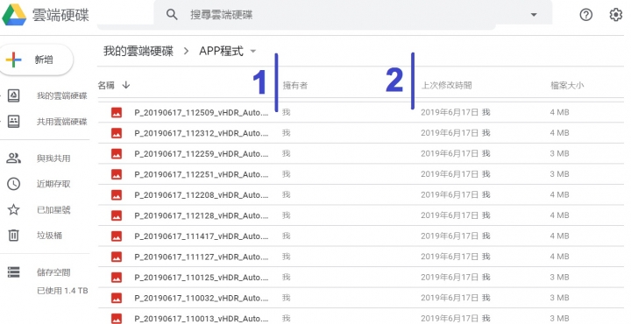Screen dimensions: 631x324
Task: Open 儲存空間 in the sidebar
Action: pyautogui.click(x=53, y=272)
